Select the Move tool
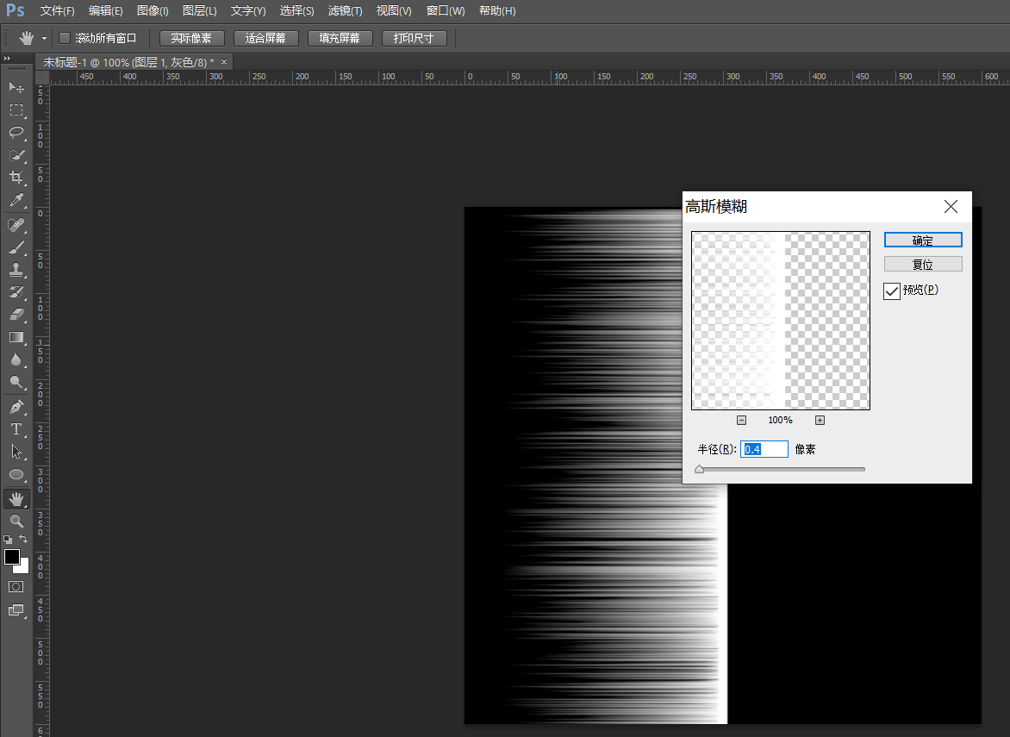 pyautogui.click(x=16, y=87)
